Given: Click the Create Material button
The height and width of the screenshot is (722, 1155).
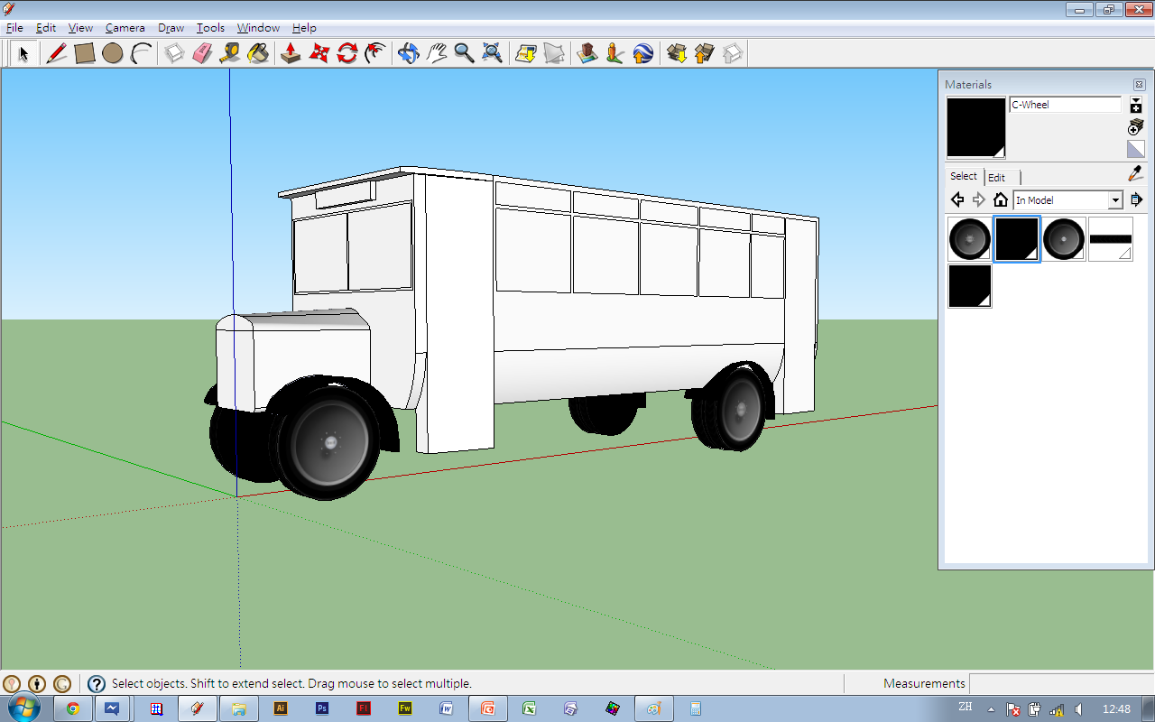Looking at the screenshot, I should point(1136,127).
